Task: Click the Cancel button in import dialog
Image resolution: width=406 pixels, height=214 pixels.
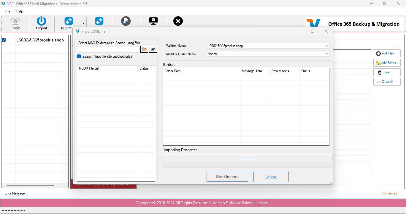Action: pos(271,177)
